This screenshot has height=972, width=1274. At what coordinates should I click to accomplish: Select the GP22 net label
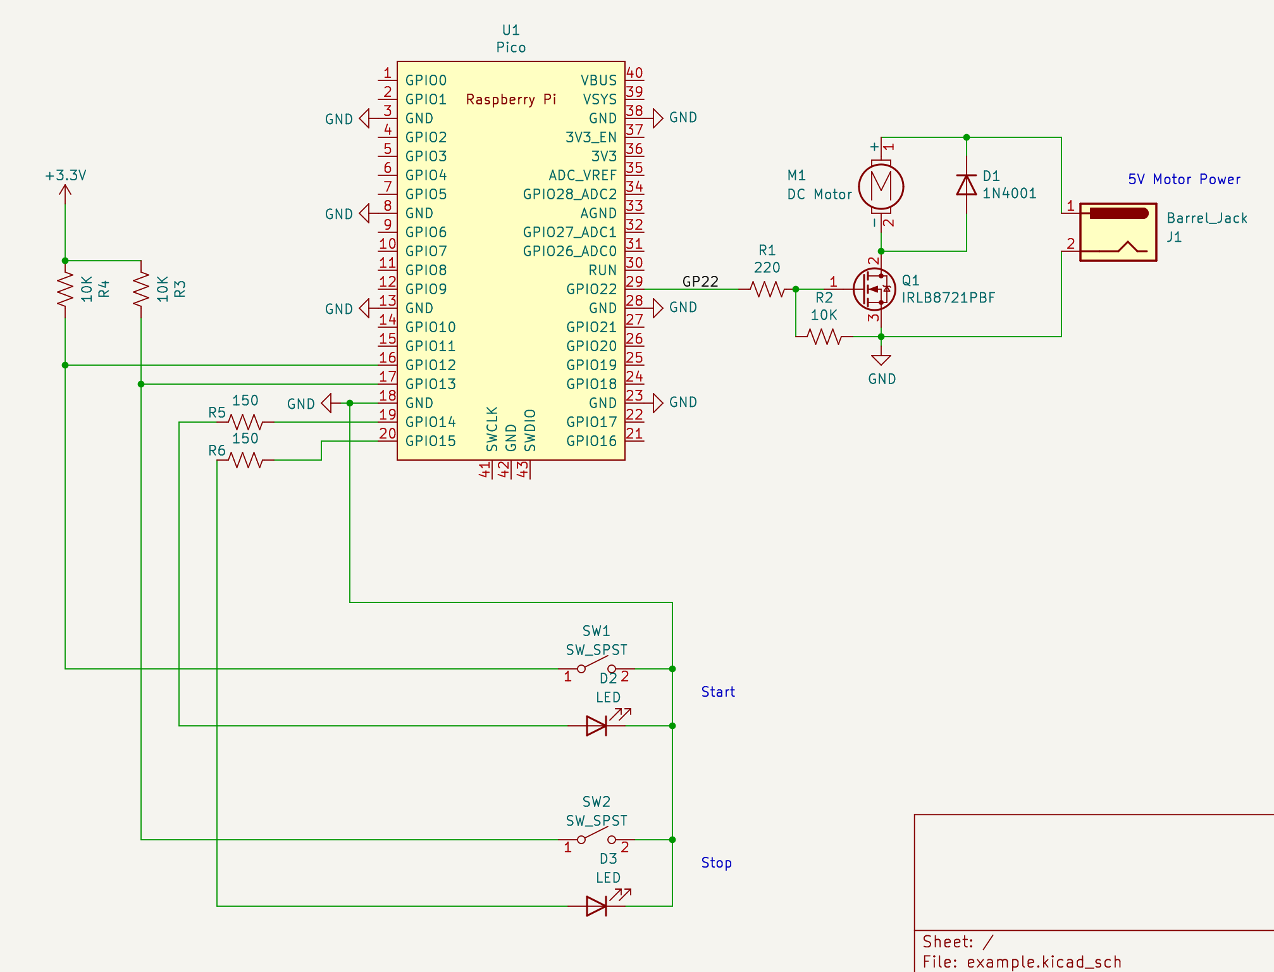(x=700, y=282)
